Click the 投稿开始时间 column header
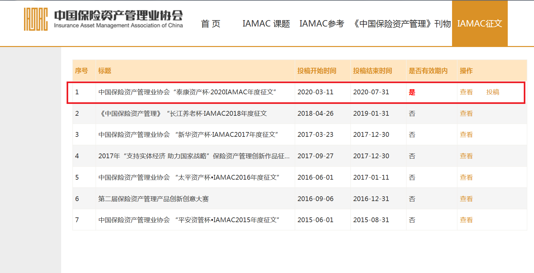The height and width of the screenshot is (273, 534). click(x=317, y=71)
